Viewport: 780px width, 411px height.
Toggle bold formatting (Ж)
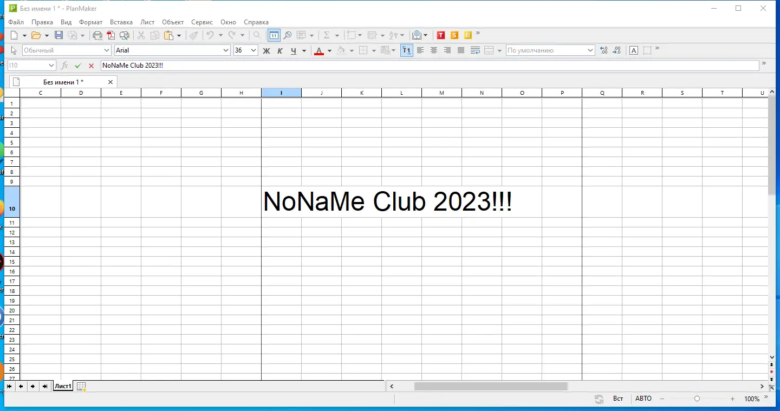click(x=266, y=50)
